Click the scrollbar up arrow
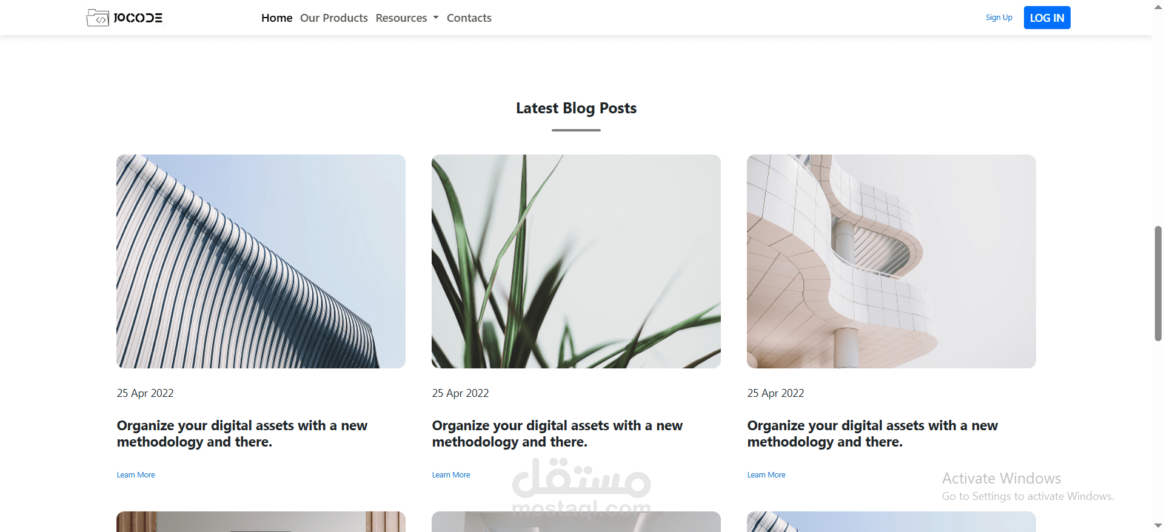Screen dimensions: 1164x532 click(1158, 5)
